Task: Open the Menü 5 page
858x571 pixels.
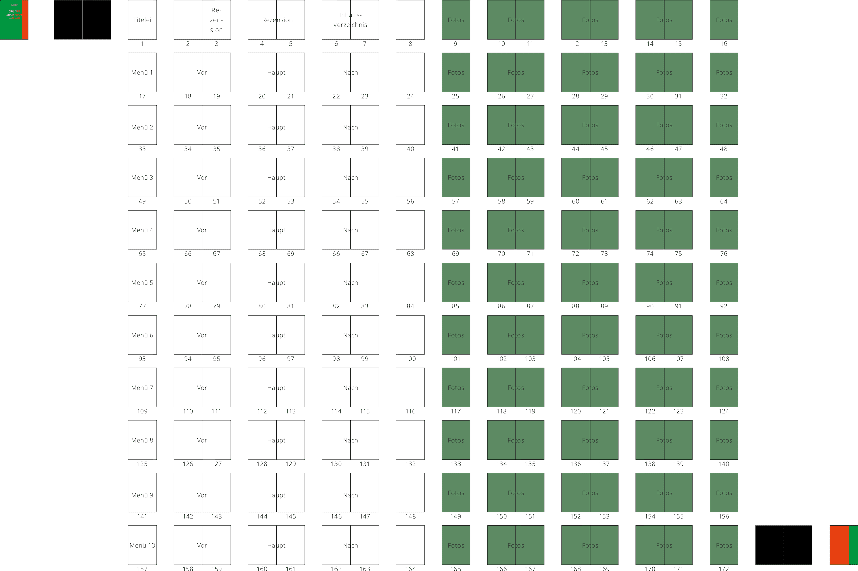Action: [142, 283]
